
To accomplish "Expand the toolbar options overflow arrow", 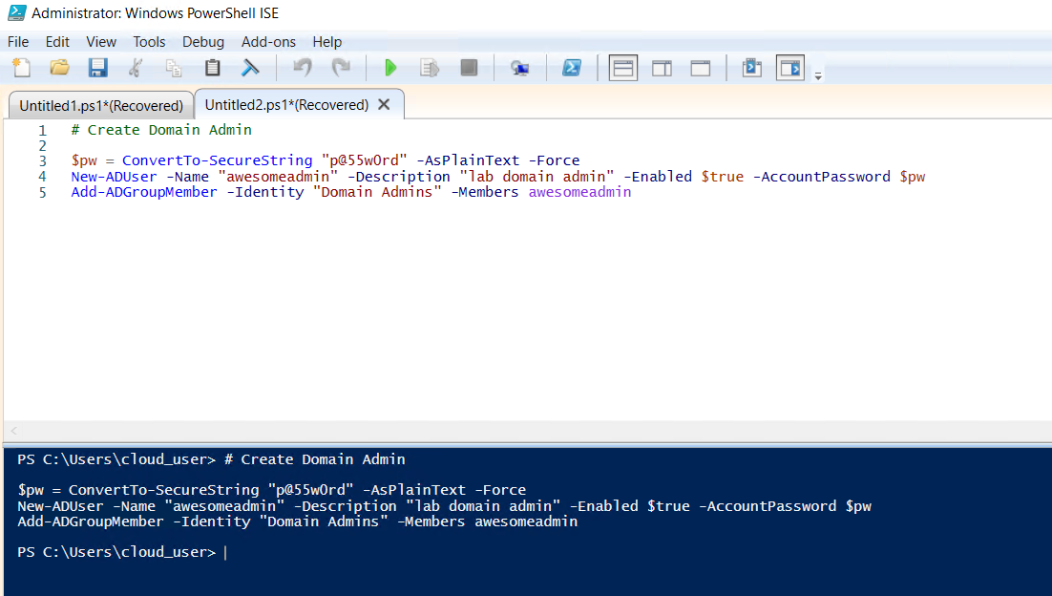I will coord(818,76).
